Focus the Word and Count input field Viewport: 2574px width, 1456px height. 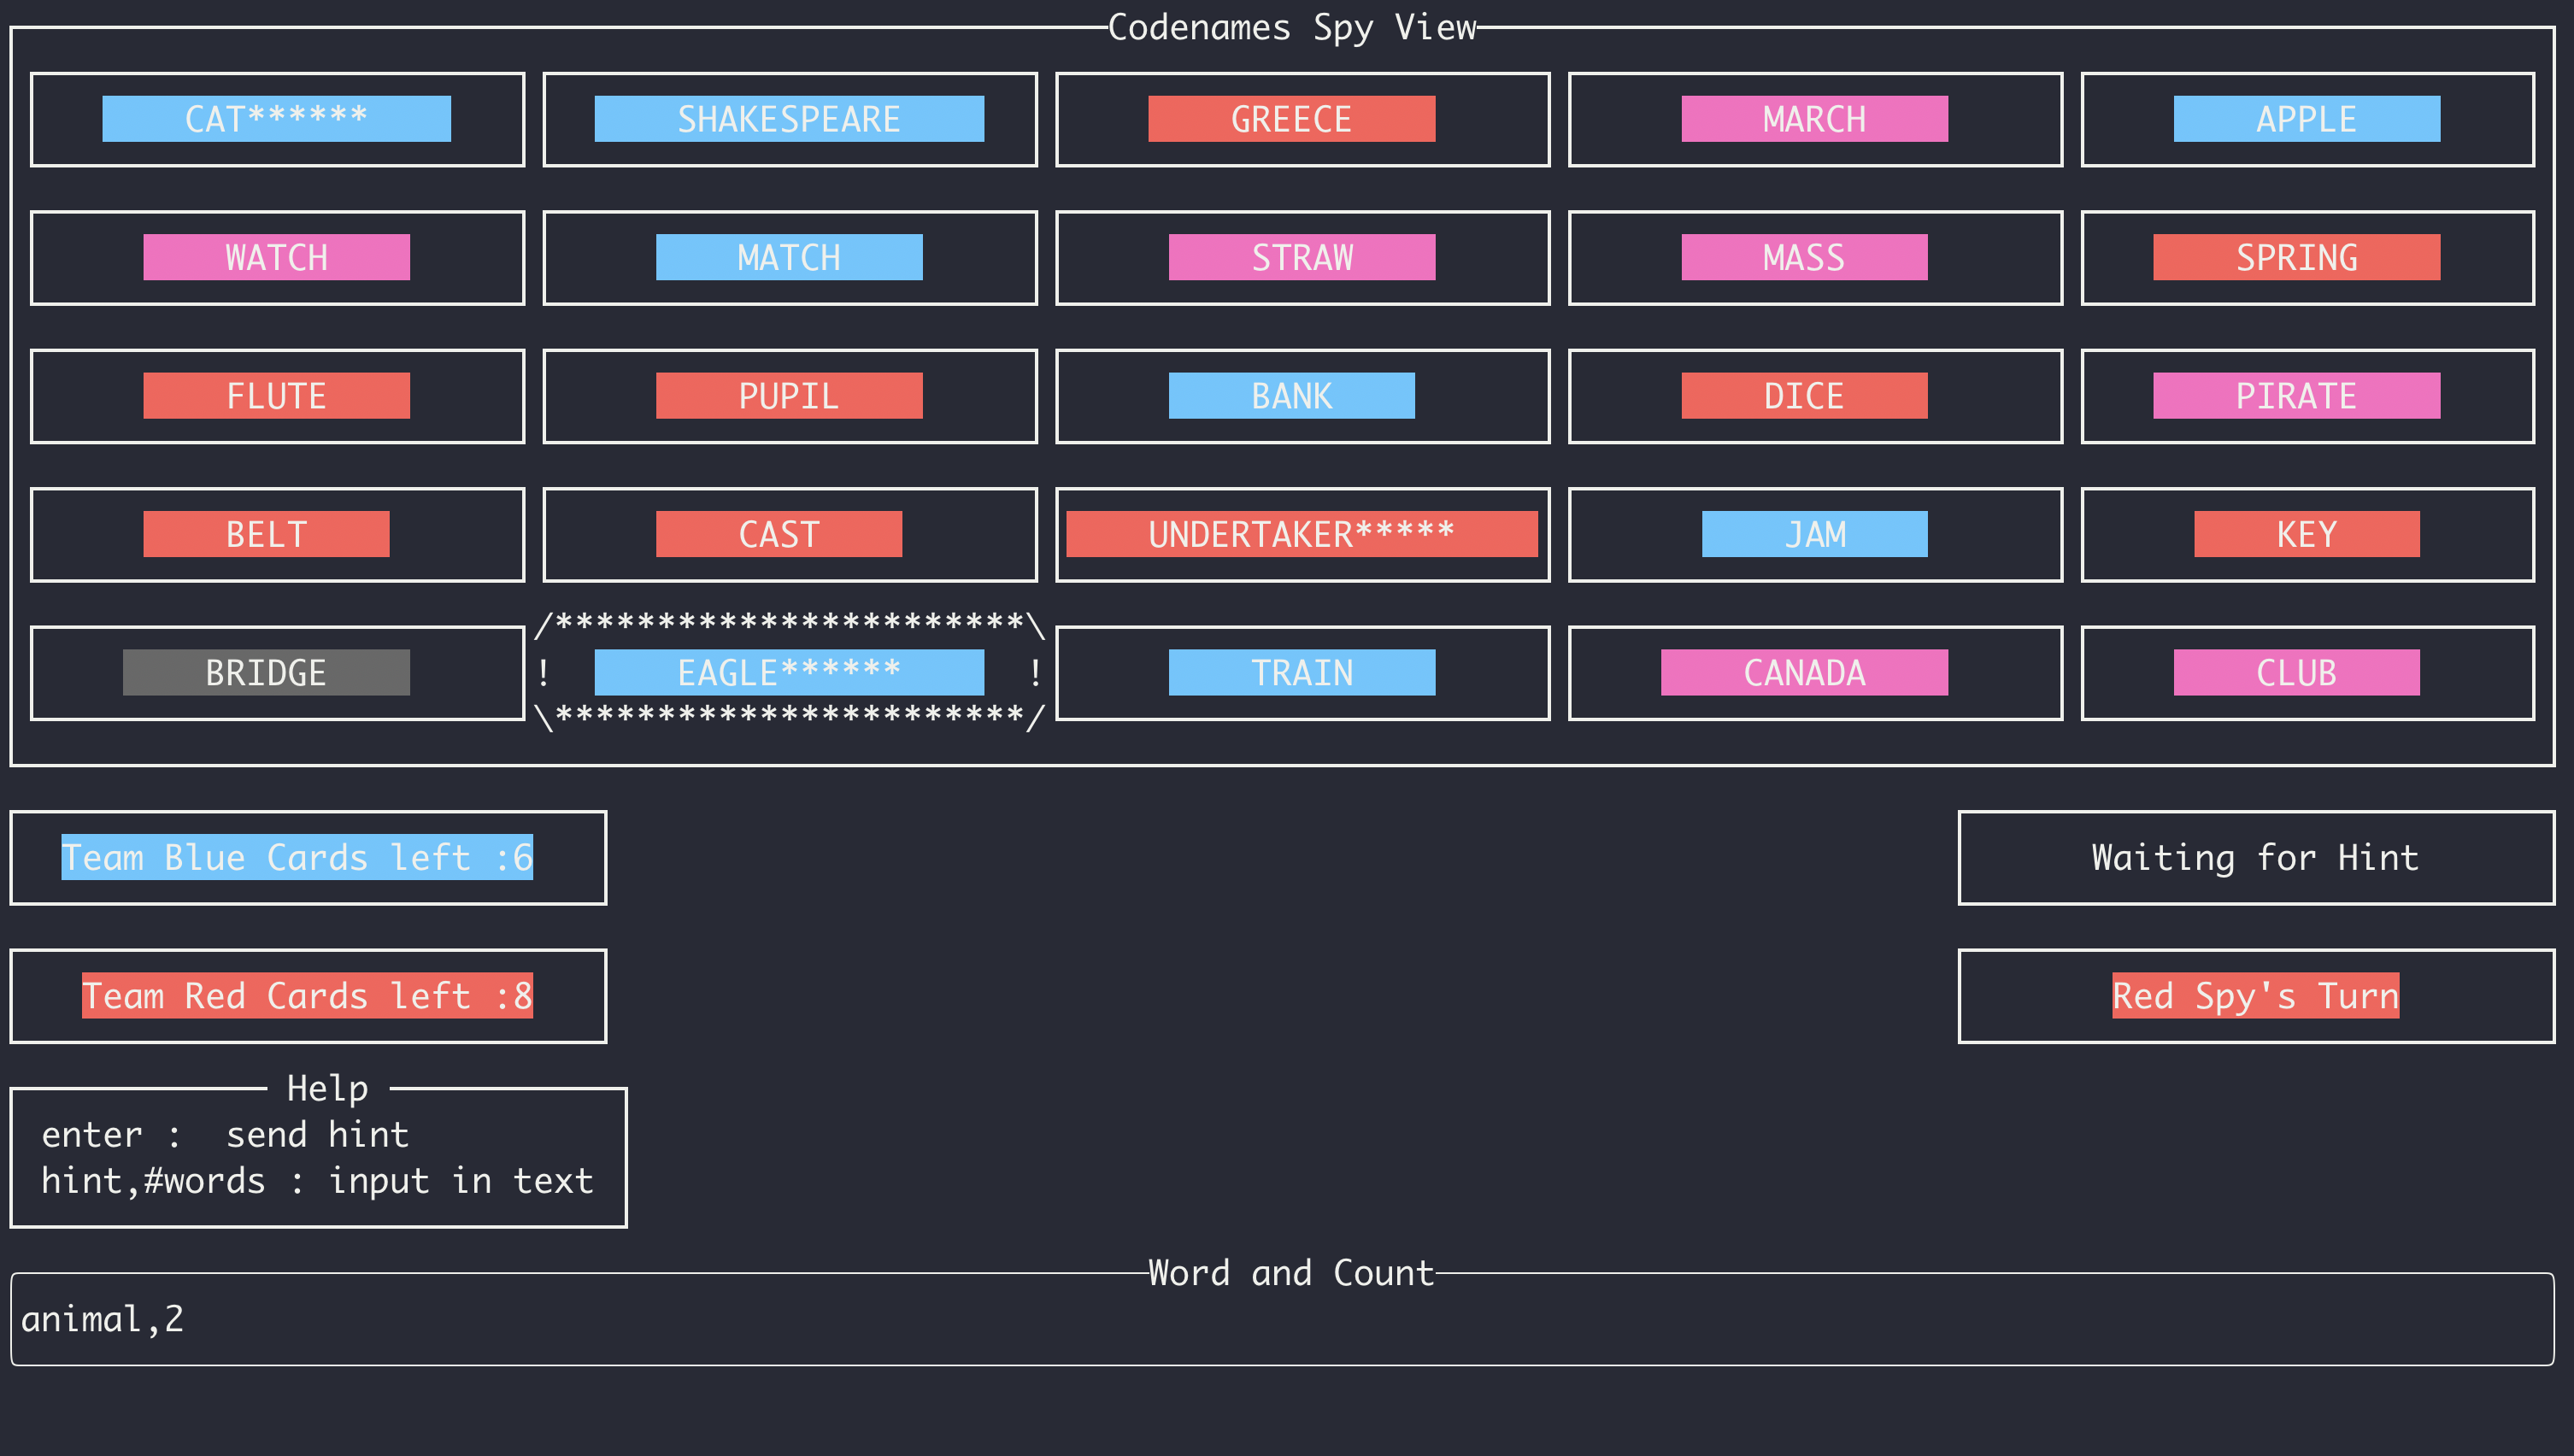click(1282, 1319)
